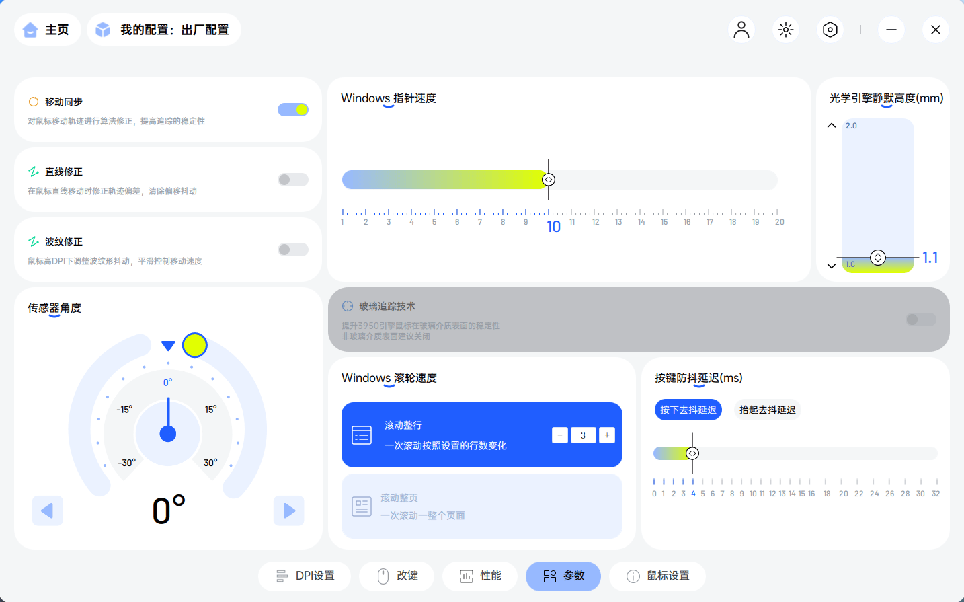Disable the 移动同步 toggle
This screenshot has height=602, width=964.
(293, 109)
